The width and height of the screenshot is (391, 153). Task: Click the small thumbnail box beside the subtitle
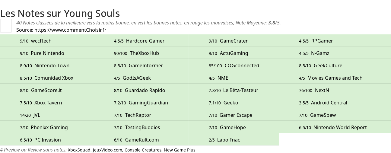click(6, 26)
